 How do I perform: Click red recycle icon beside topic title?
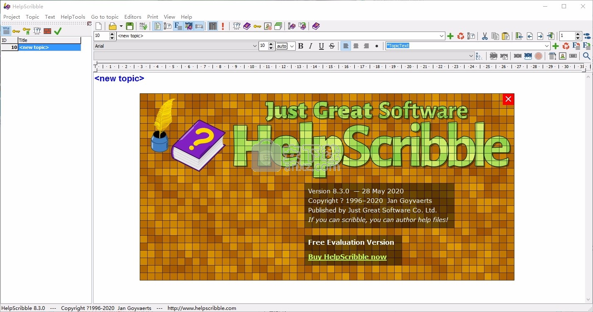461,36
